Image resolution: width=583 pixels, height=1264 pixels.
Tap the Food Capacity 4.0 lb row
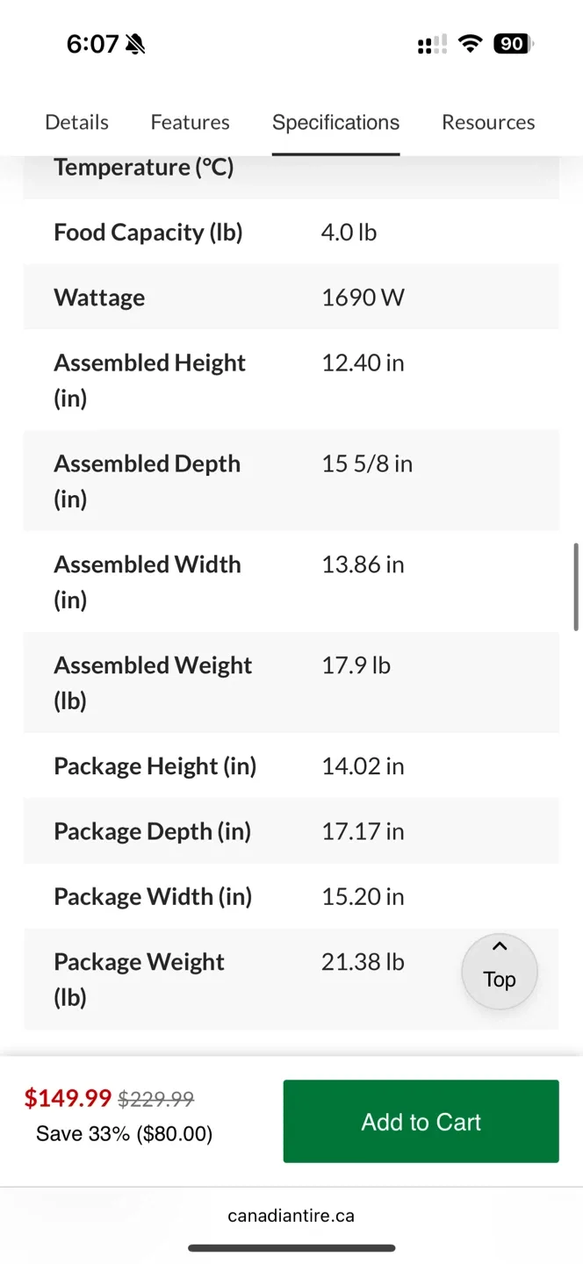pyautogui.click(x=291, y=233)
